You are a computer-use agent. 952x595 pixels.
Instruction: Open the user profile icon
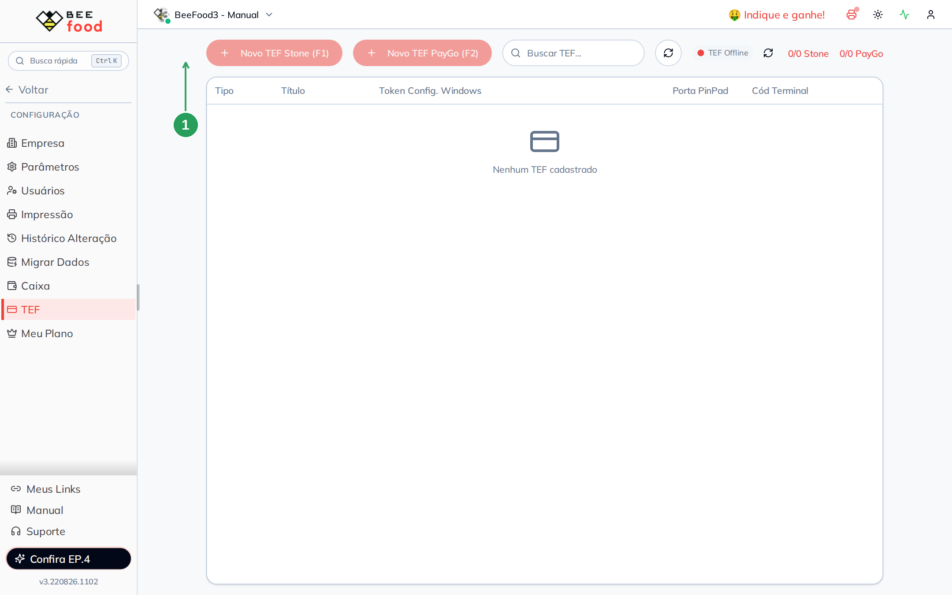[931, 15]
